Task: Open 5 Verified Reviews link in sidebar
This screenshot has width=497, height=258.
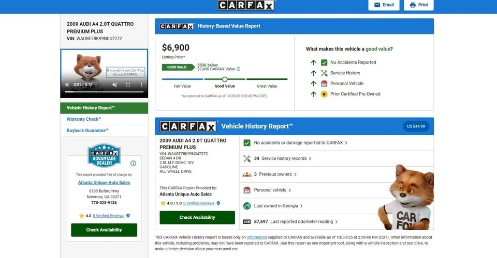Action: (108, 216)
